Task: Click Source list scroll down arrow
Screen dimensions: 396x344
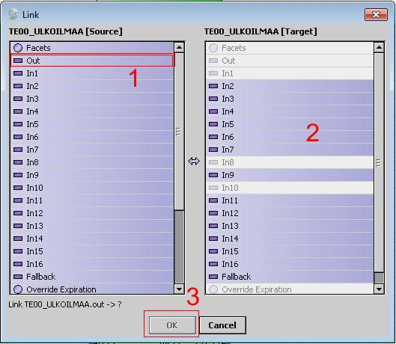Action: (x=179, y=289)
